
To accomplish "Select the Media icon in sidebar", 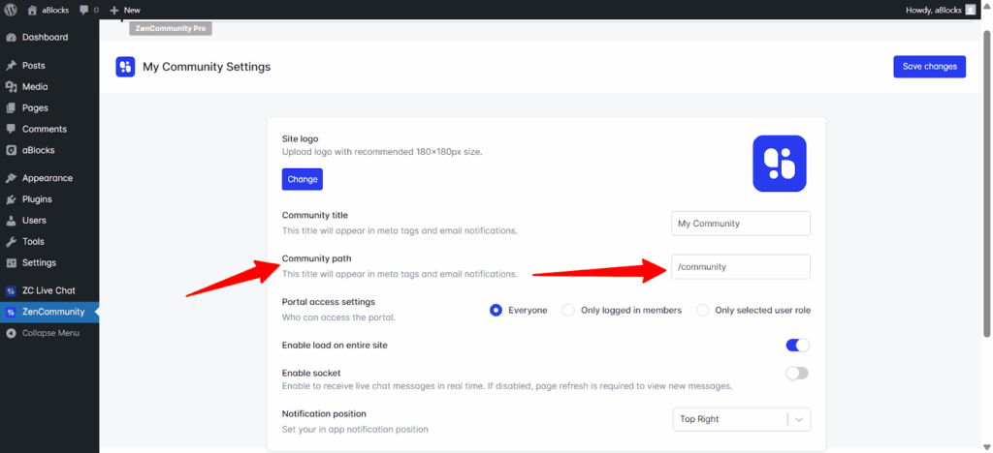I will tap(11, 86).
